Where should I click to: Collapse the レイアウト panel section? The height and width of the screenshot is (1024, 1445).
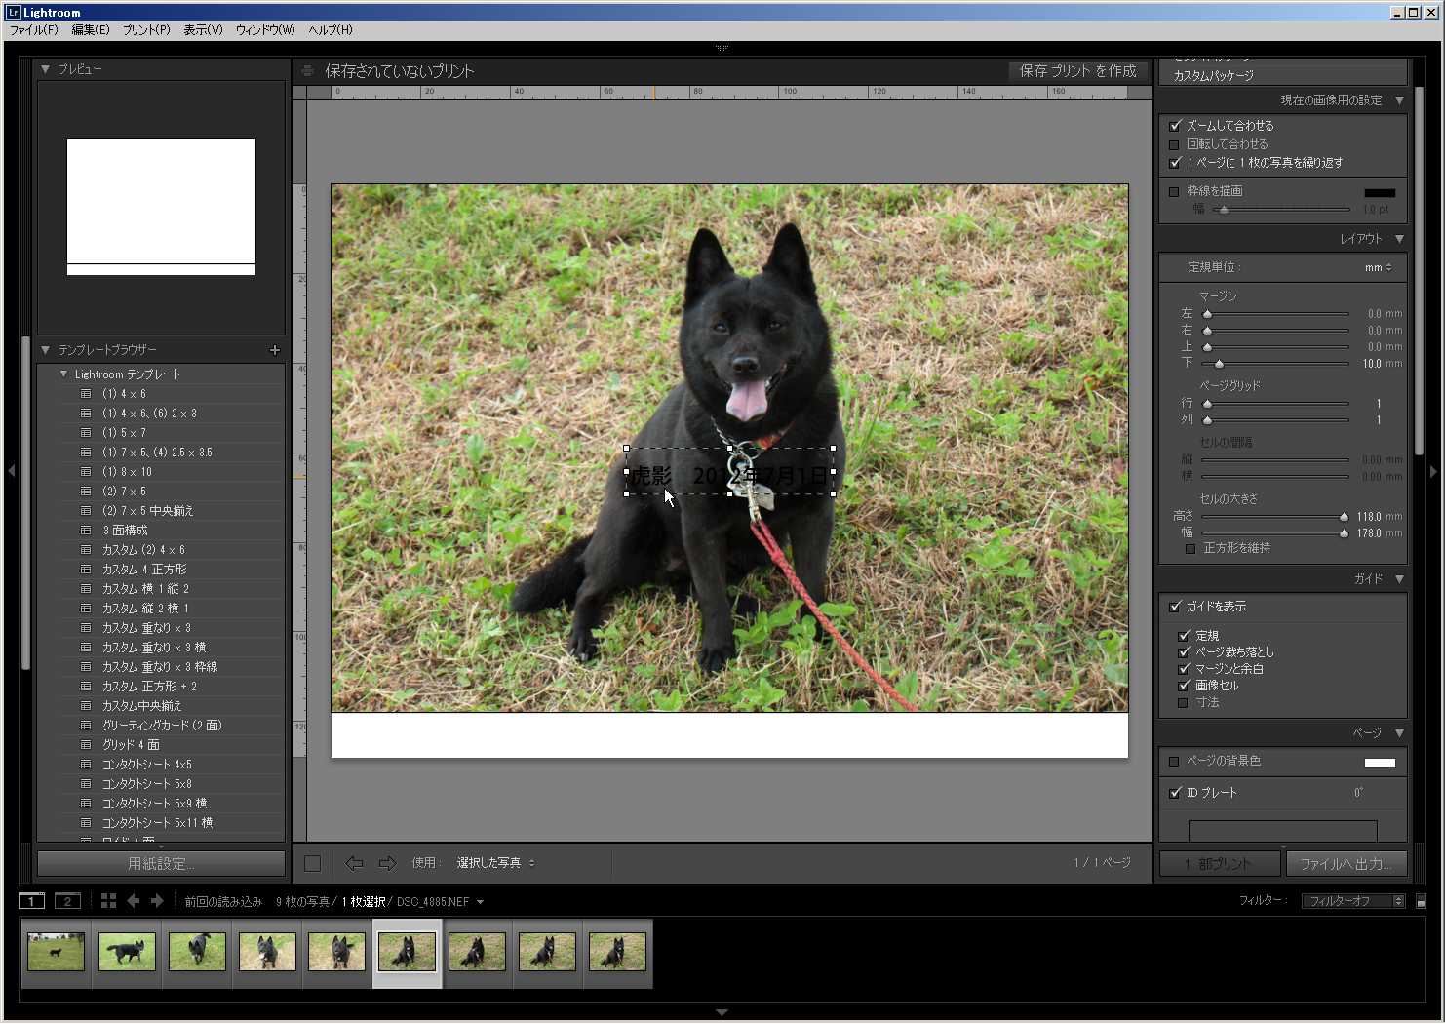1399,239
